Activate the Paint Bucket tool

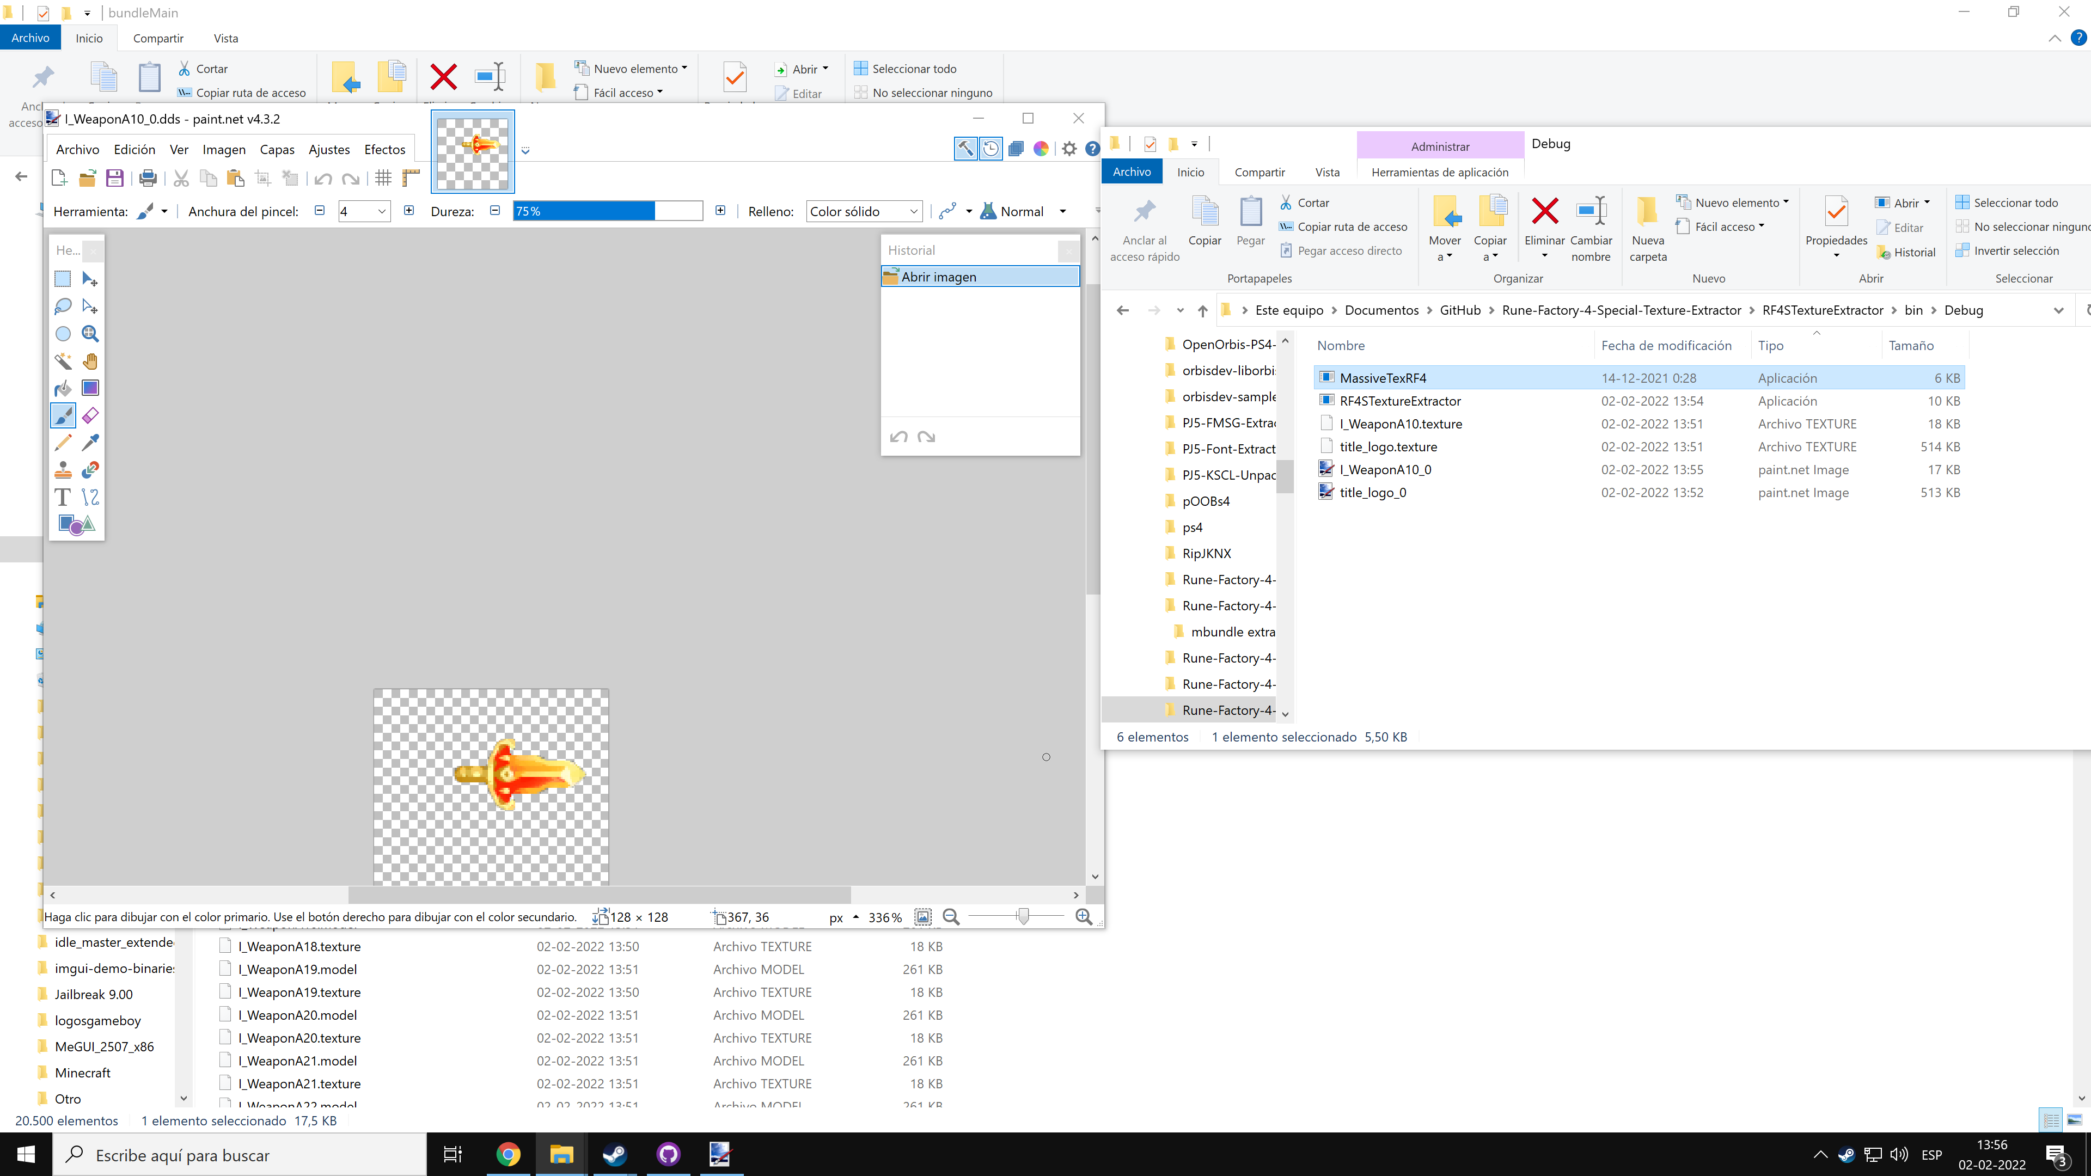click(63, 388)
